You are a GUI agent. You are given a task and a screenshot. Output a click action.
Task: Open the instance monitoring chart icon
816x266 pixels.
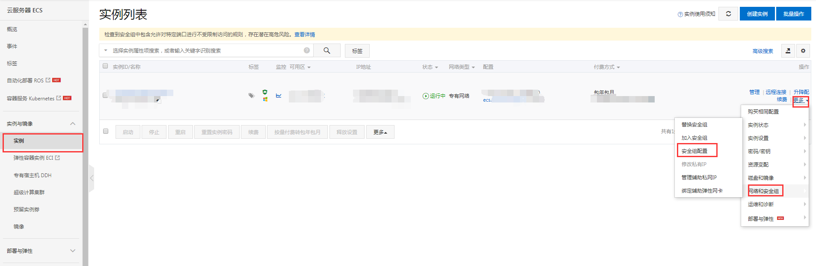coord(279,96)
